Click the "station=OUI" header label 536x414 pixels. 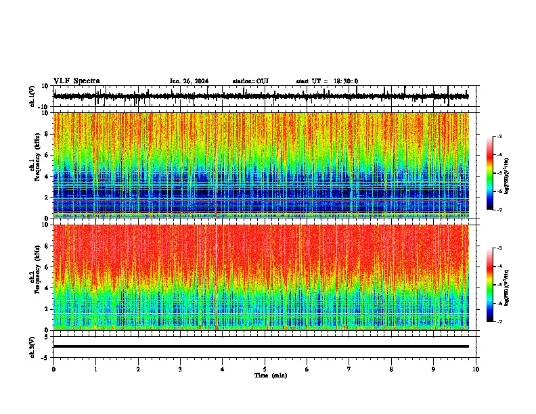click(x=250, y=81)
